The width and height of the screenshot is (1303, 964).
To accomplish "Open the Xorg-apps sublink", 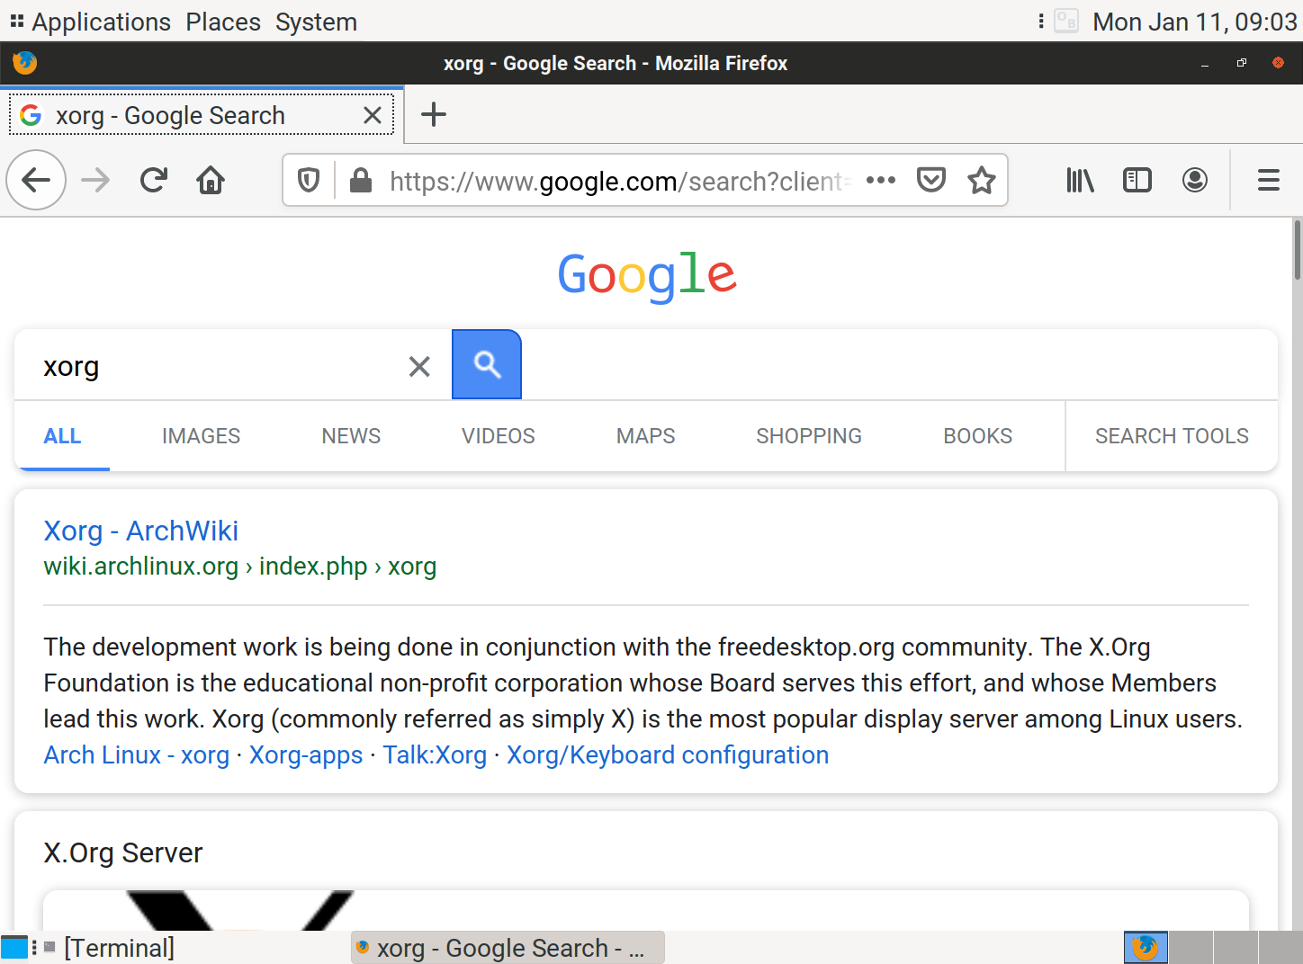I will click(306, 754).
